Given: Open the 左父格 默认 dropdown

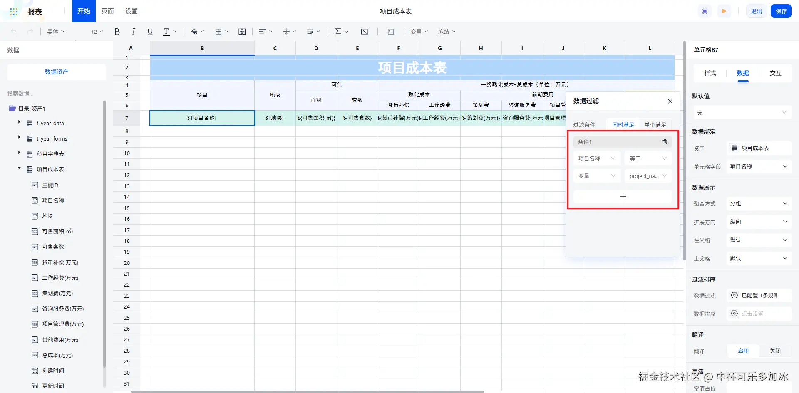Looking at the screenshot, I should click(x=759, y=240).
